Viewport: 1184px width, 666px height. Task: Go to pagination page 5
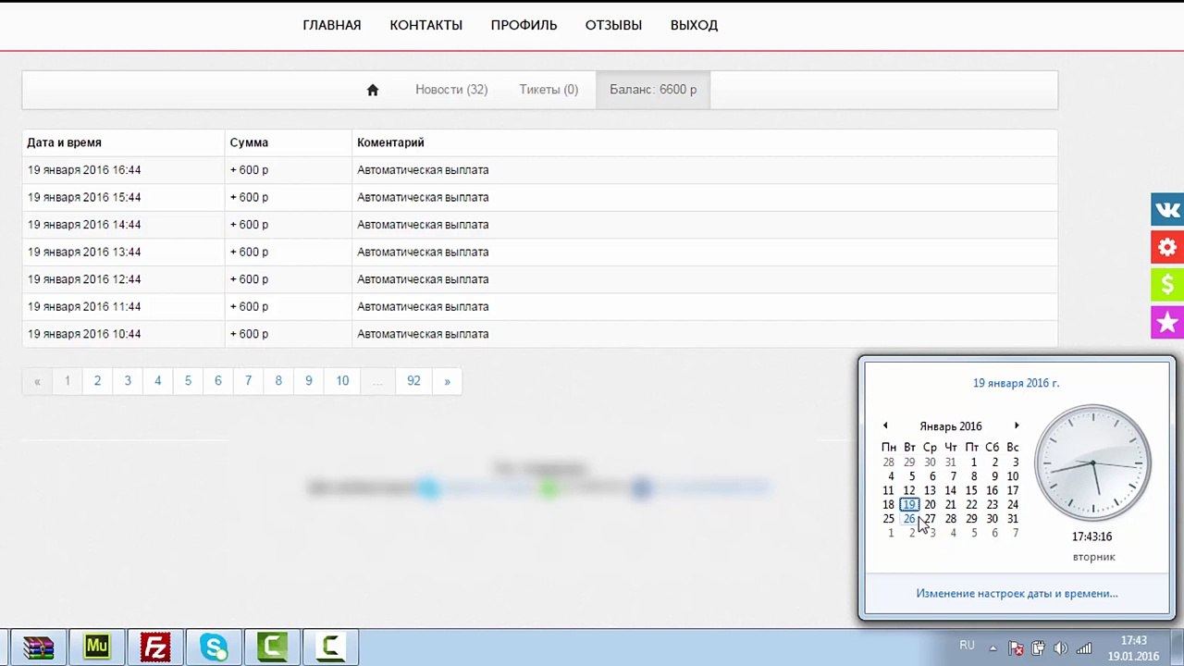188,381
